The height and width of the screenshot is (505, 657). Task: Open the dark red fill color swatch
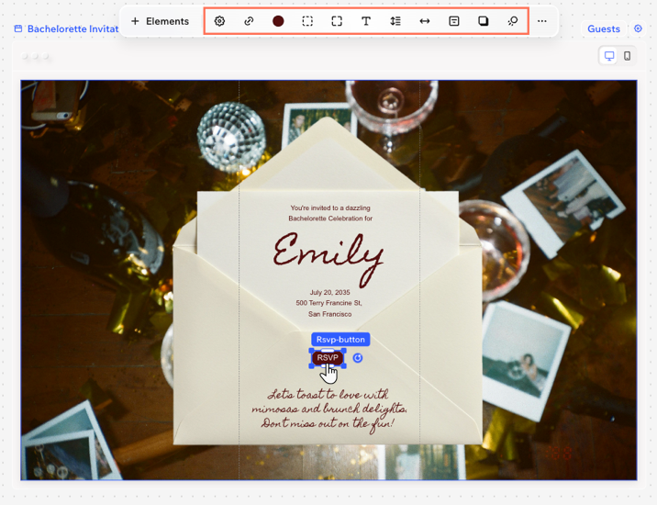(278, 21)
